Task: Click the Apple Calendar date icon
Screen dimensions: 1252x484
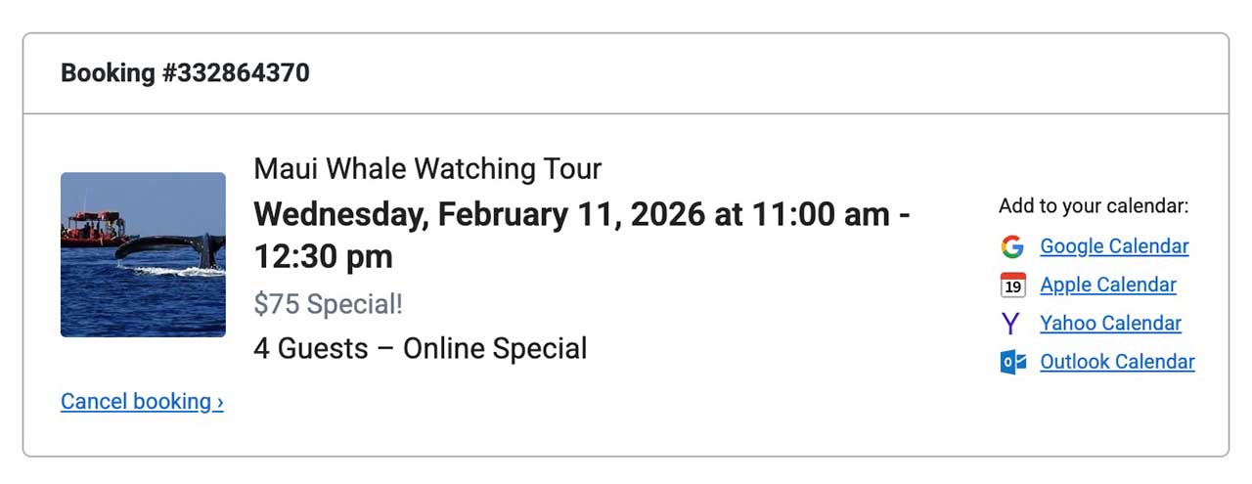Action: [1012, 285]
